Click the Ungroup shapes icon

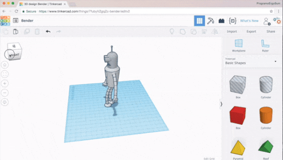[x=194, y=31]
